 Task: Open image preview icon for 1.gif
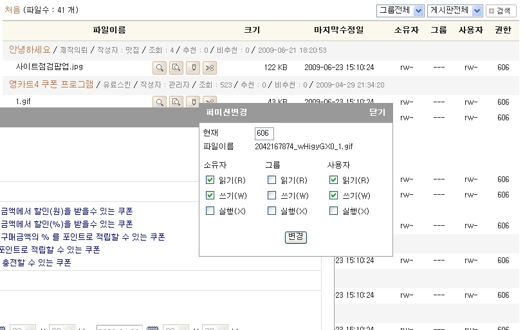pyautogui.click(x=176, y=102)
